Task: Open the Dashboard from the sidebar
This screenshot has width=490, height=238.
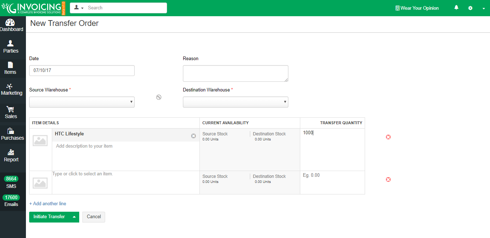Action: (x=11, y=25)
